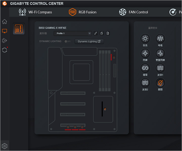Open the partially visible Performance tab

click(x=175, y=12)
